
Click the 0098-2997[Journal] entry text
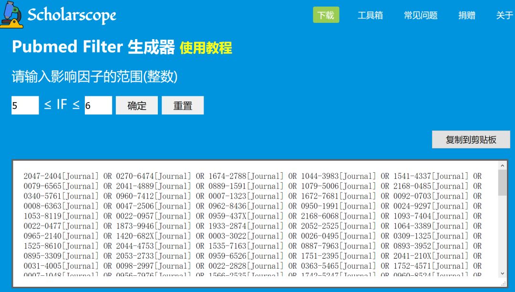coord(154,266)
